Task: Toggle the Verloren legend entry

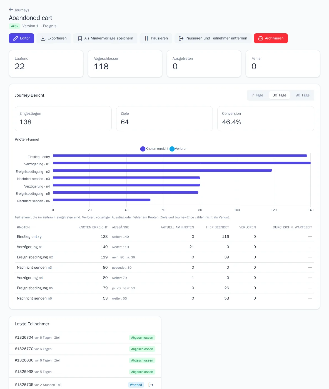Action: click(178, 149)
